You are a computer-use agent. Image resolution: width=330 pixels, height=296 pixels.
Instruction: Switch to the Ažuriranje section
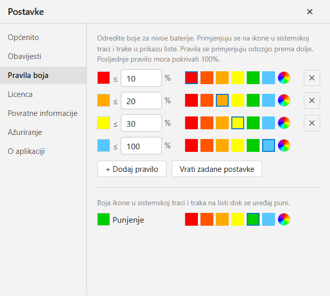pos(43,132)
